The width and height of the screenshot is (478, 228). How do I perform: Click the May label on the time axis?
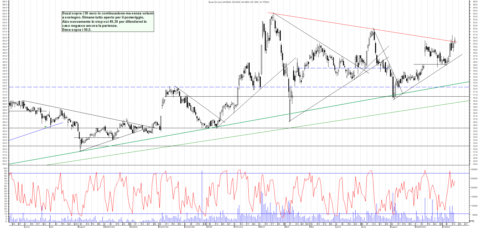tap(312, 227)
